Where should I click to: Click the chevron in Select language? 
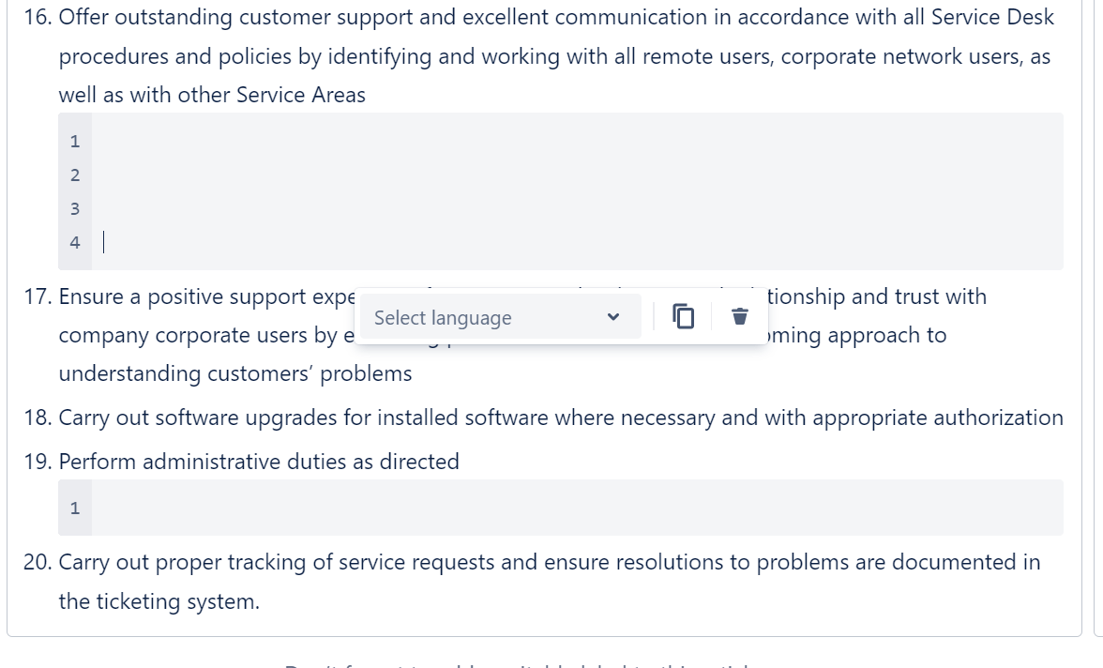612,317
